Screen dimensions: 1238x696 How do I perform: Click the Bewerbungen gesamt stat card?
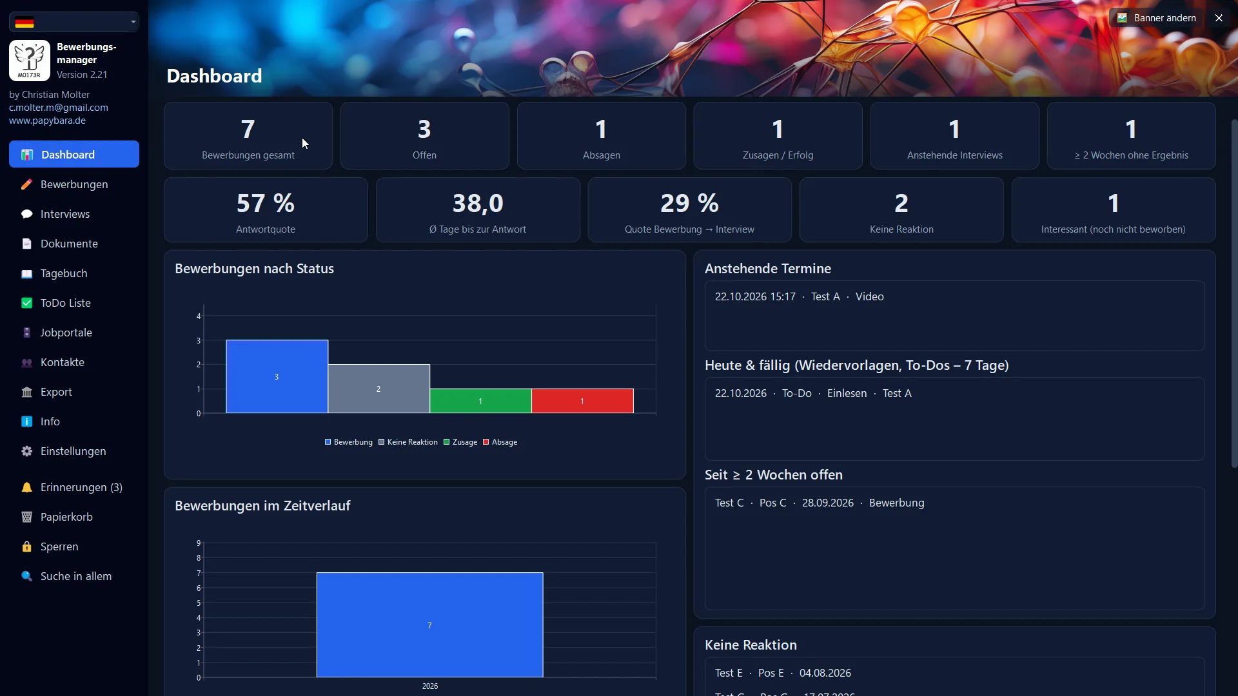click(248, 136)
